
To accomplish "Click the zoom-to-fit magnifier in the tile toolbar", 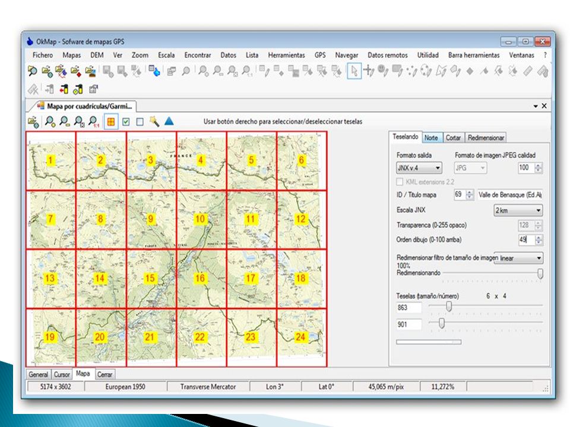I will (x=79, y=122).
